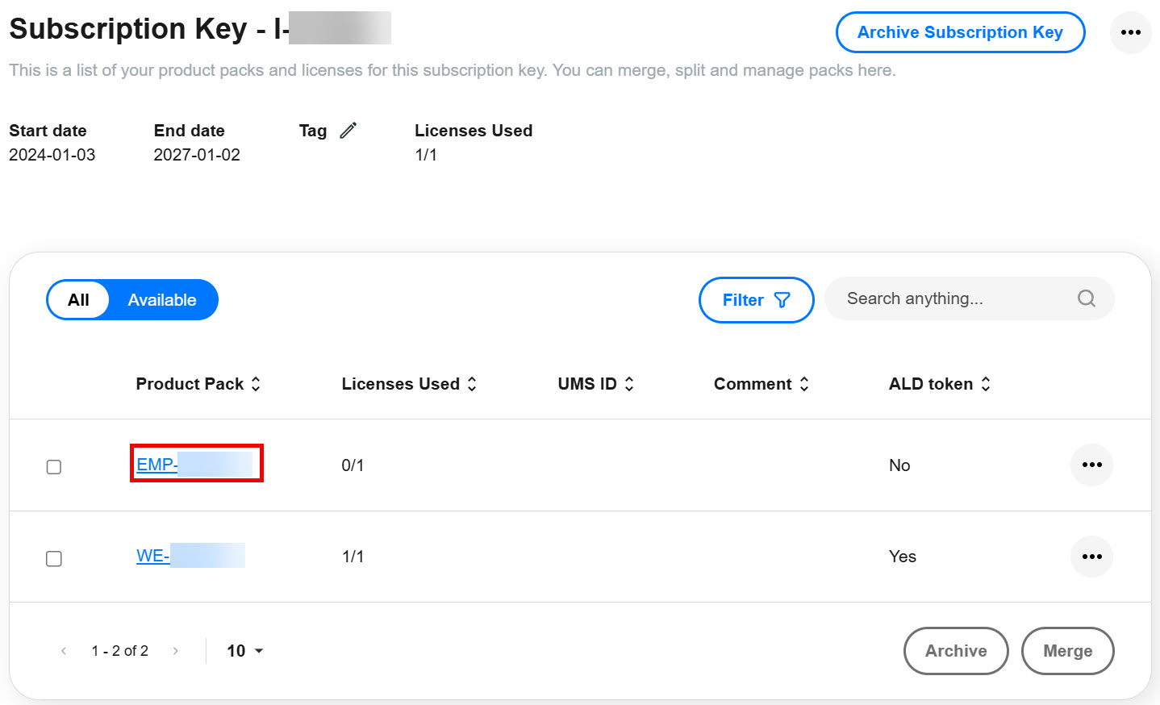
Task: Select the WE product pack checkbox
Action: [54, 558]
